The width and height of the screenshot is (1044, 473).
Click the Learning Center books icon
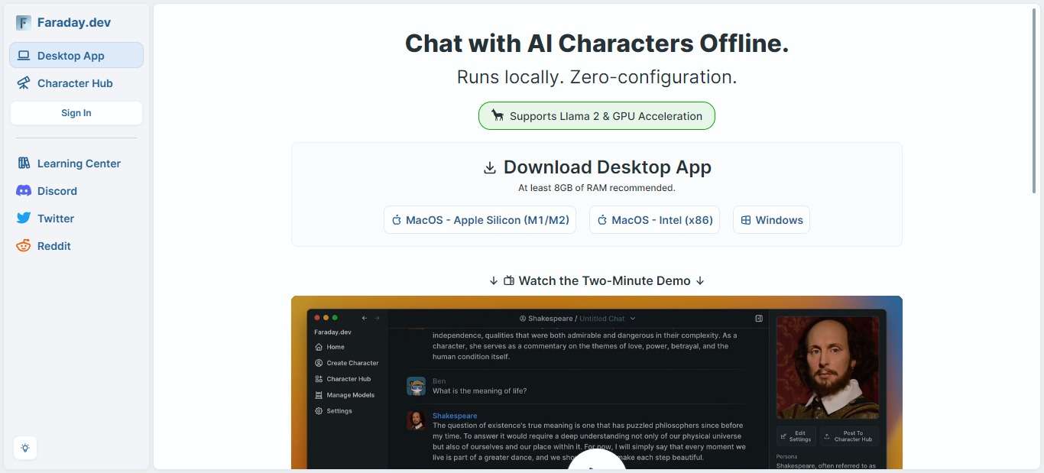pyautogui.click(x=24, y=164)
